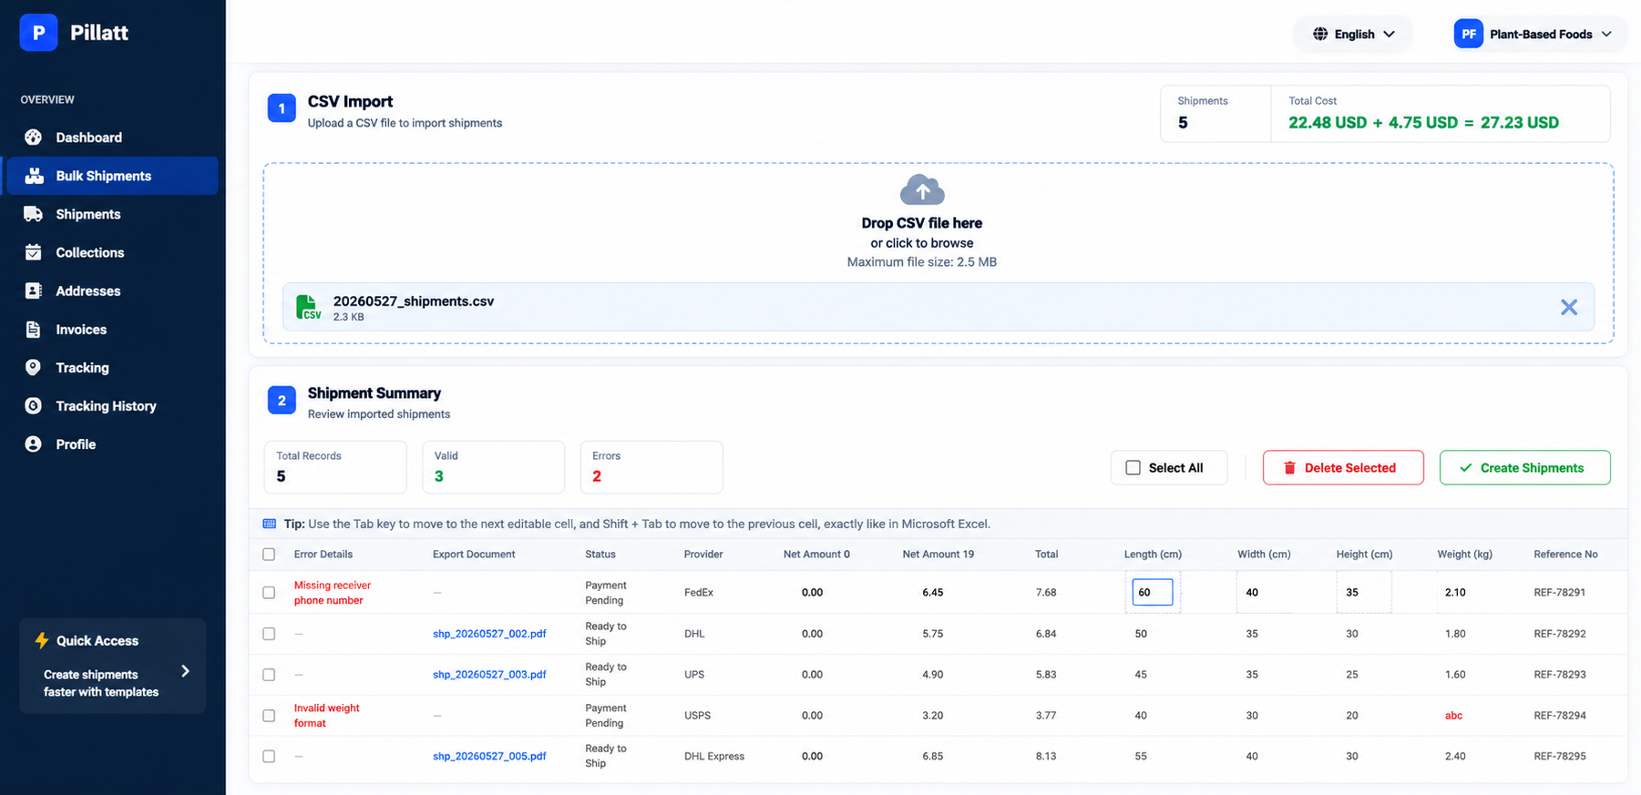
Task: Expand Quick Access templates chevron
Action: tap(185, 671)
